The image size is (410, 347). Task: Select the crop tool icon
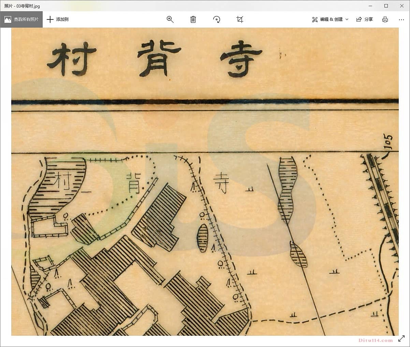(x=240, y=19)
